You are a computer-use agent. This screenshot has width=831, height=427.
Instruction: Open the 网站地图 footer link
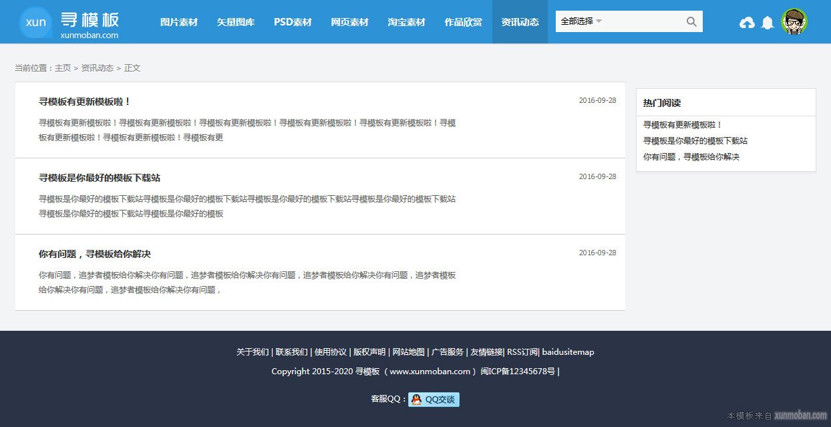click(x=408, y=352)
